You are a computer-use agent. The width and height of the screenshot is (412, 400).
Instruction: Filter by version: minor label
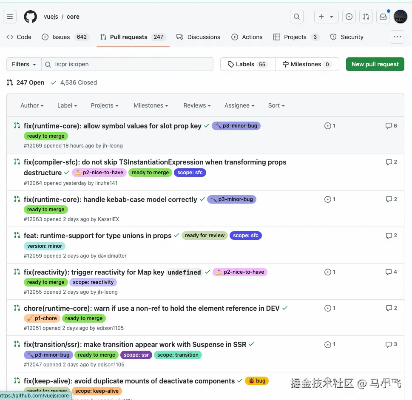45,246
